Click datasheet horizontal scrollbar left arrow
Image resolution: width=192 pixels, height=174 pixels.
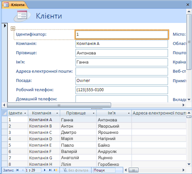(126, 170)
